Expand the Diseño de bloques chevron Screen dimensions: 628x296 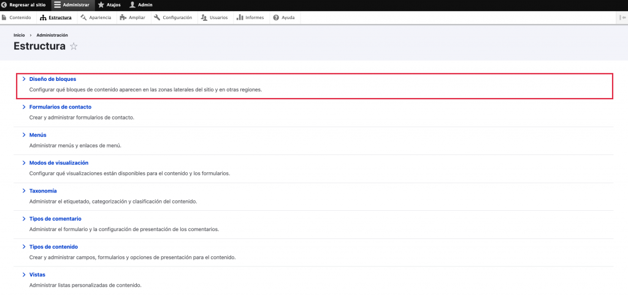click(24, 79)
